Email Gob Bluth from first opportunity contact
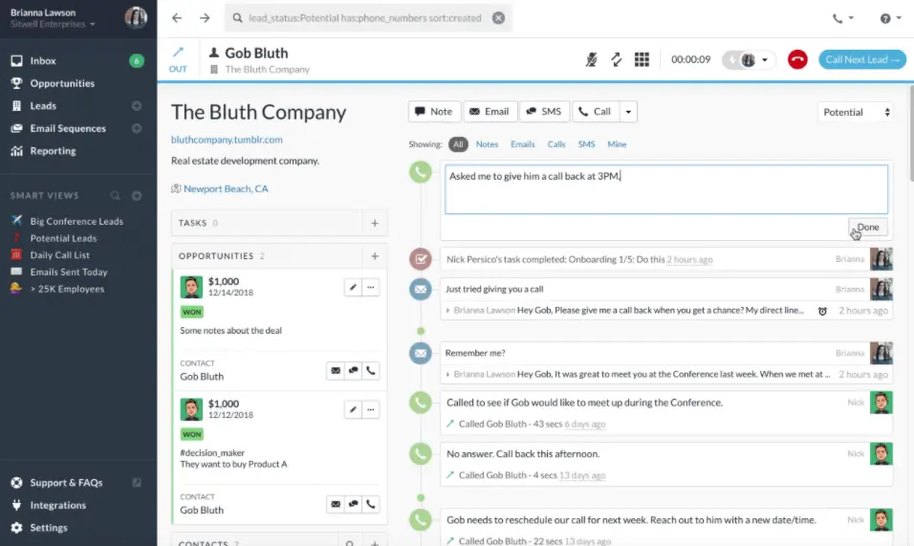The height and width of the screenshot is (546, 914). pos(336,371)
